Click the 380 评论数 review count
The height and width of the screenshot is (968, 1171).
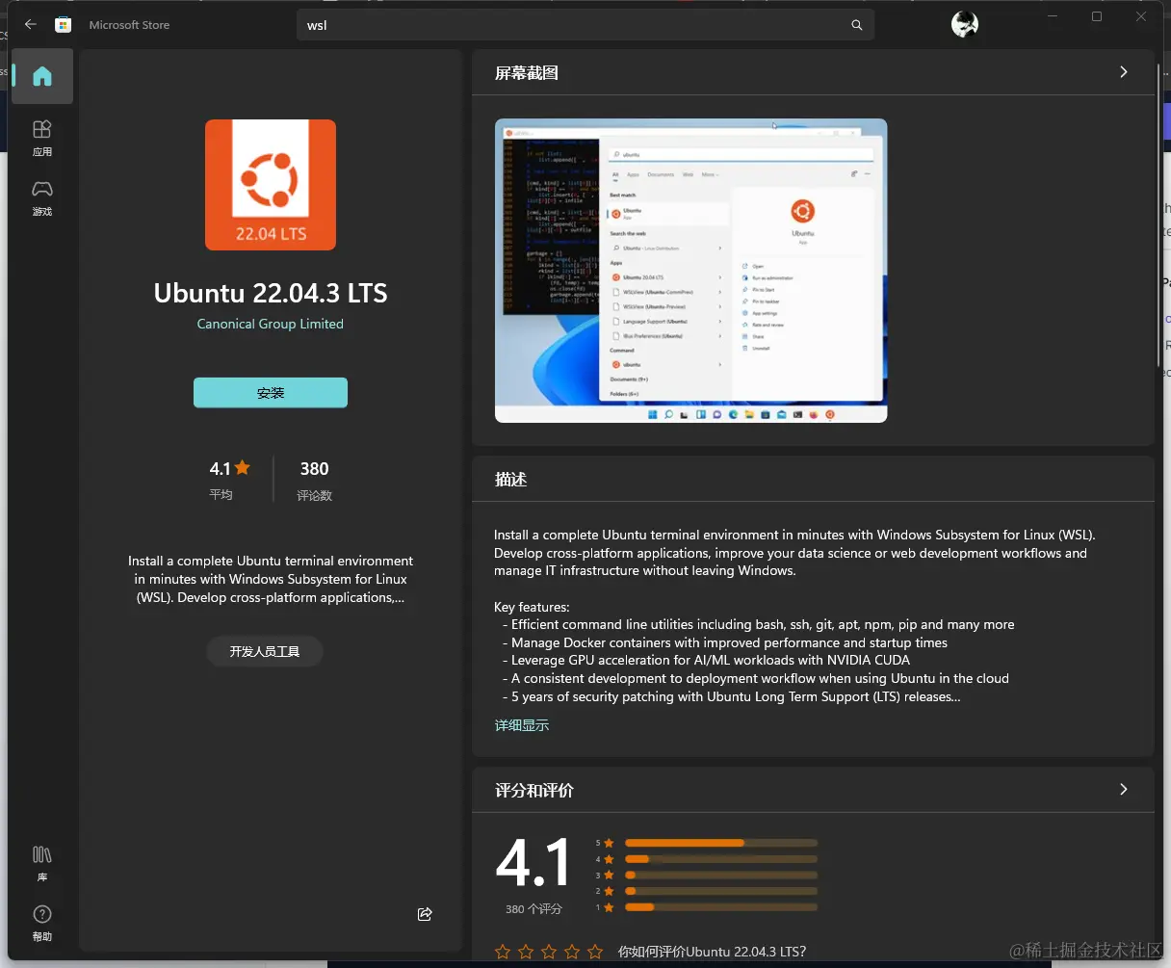pyautogui.click(x=314, y=480)
